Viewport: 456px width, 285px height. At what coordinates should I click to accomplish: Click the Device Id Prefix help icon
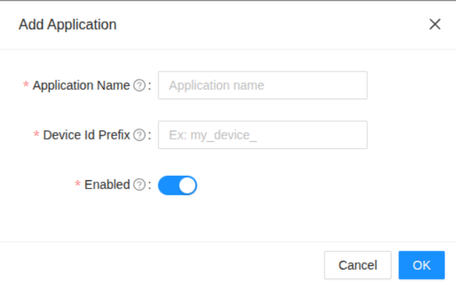click(x=139, y=135)
